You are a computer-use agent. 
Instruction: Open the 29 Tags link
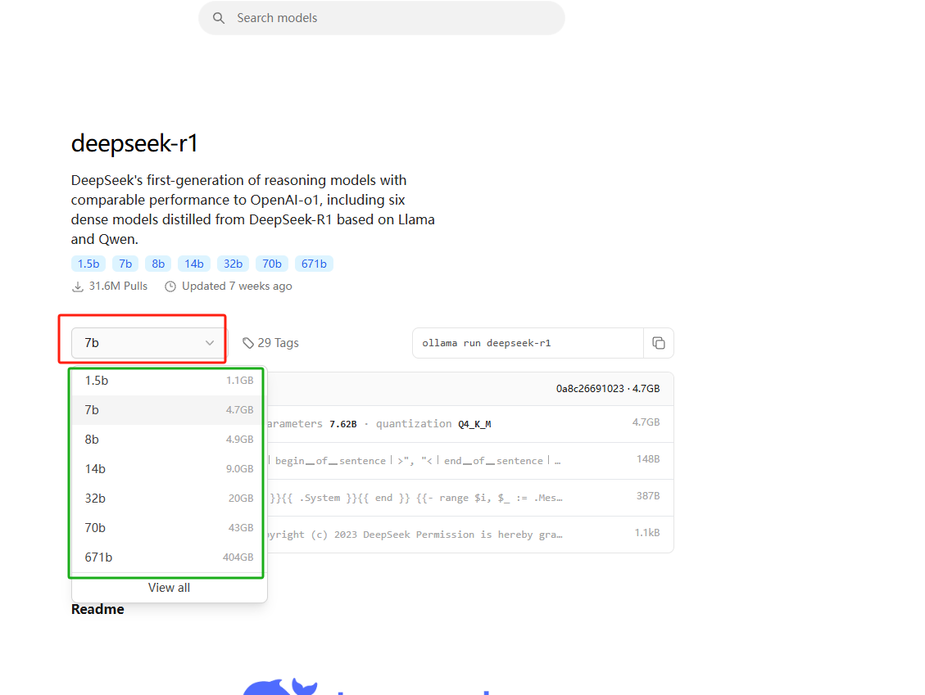(270, 343)
